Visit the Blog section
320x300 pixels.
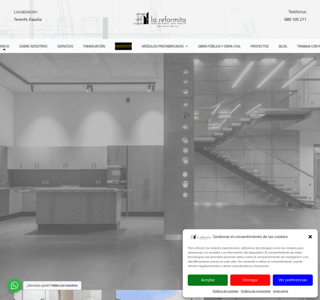pyautogui.click(x=283, y=46)
